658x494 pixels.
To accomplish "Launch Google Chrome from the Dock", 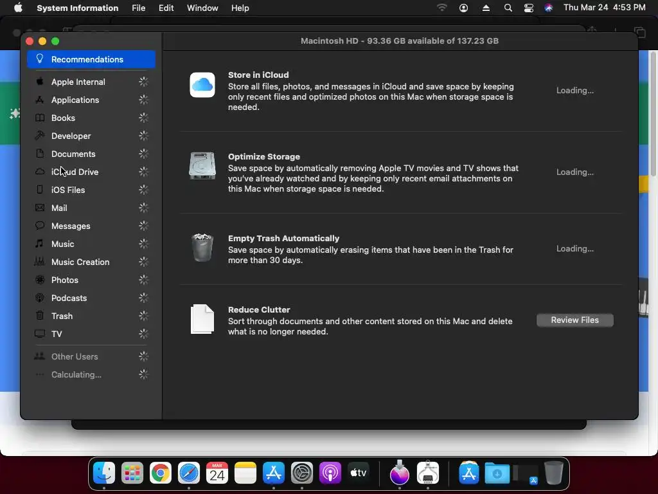I will click(x=161, y=473).
